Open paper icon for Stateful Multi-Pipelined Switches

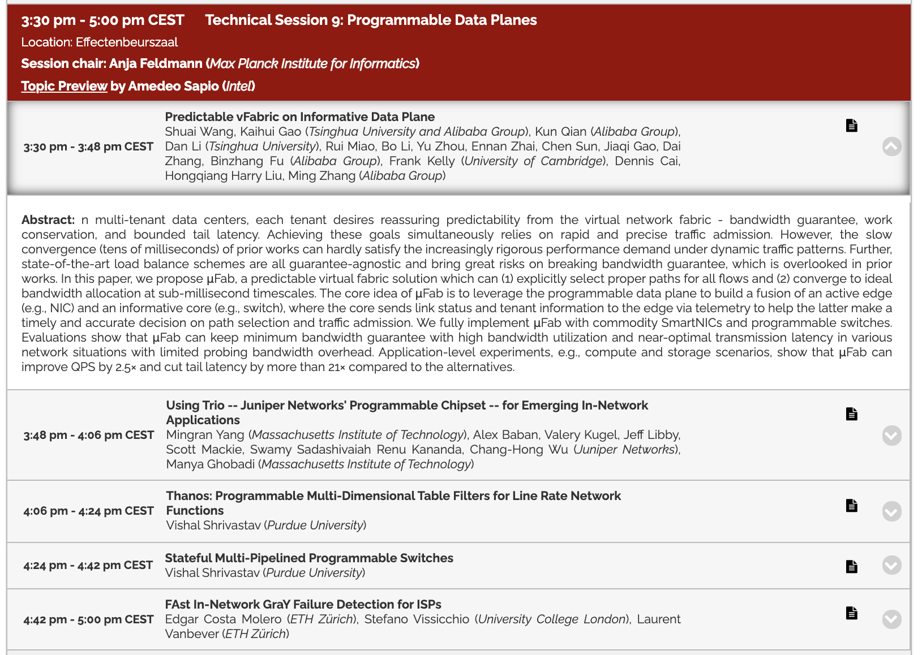click(x=851, y=566)
